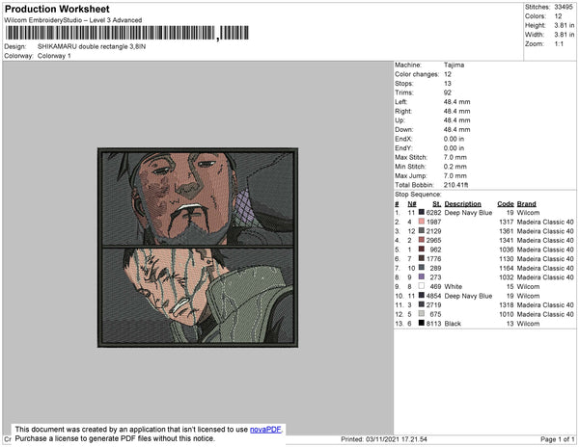Click code 1010 in the stop sequence
Screen dimensions: 579x447
507,314
